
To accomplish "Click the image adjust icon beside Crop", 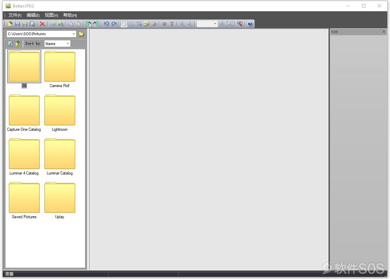I will pos(147,24).
